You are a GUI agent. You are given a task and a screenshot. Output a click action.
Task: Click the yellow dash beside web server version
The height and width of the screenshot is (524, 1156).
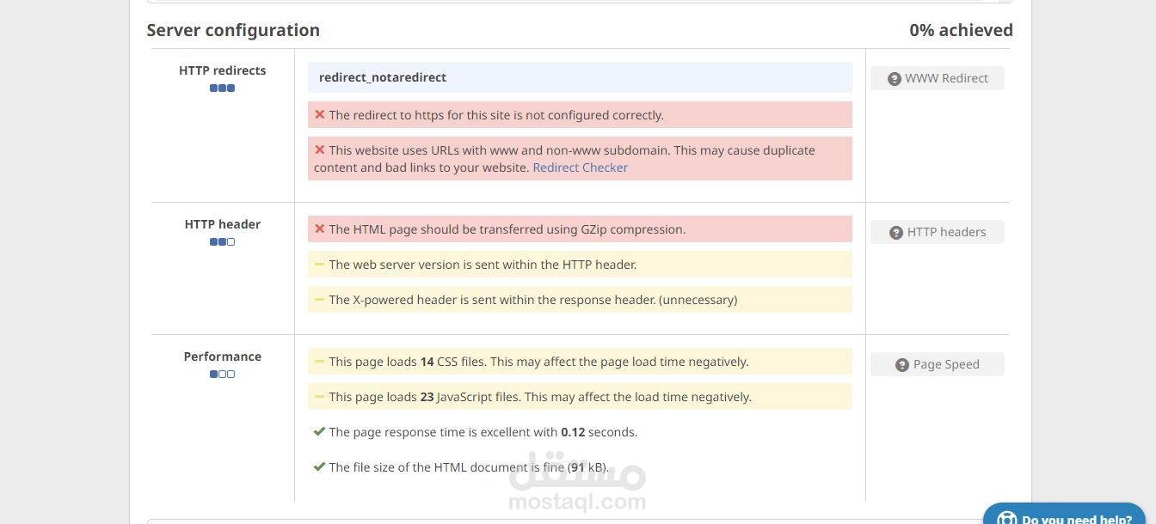[x=319, y=264]
